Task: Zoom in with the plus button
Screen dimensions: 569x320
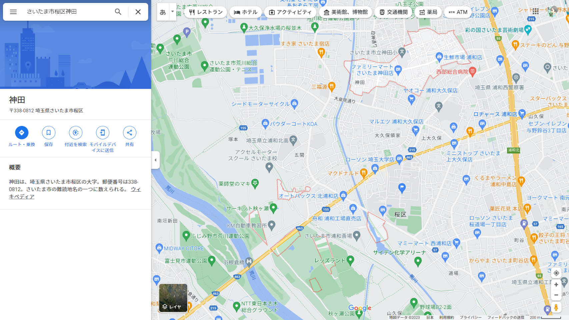Action: (556, 285)
